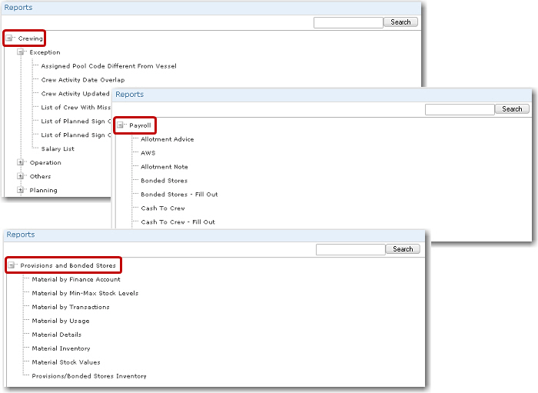Collapse the Crewing tree node
This screenshot has width=538, height=393.
point(10,38)
